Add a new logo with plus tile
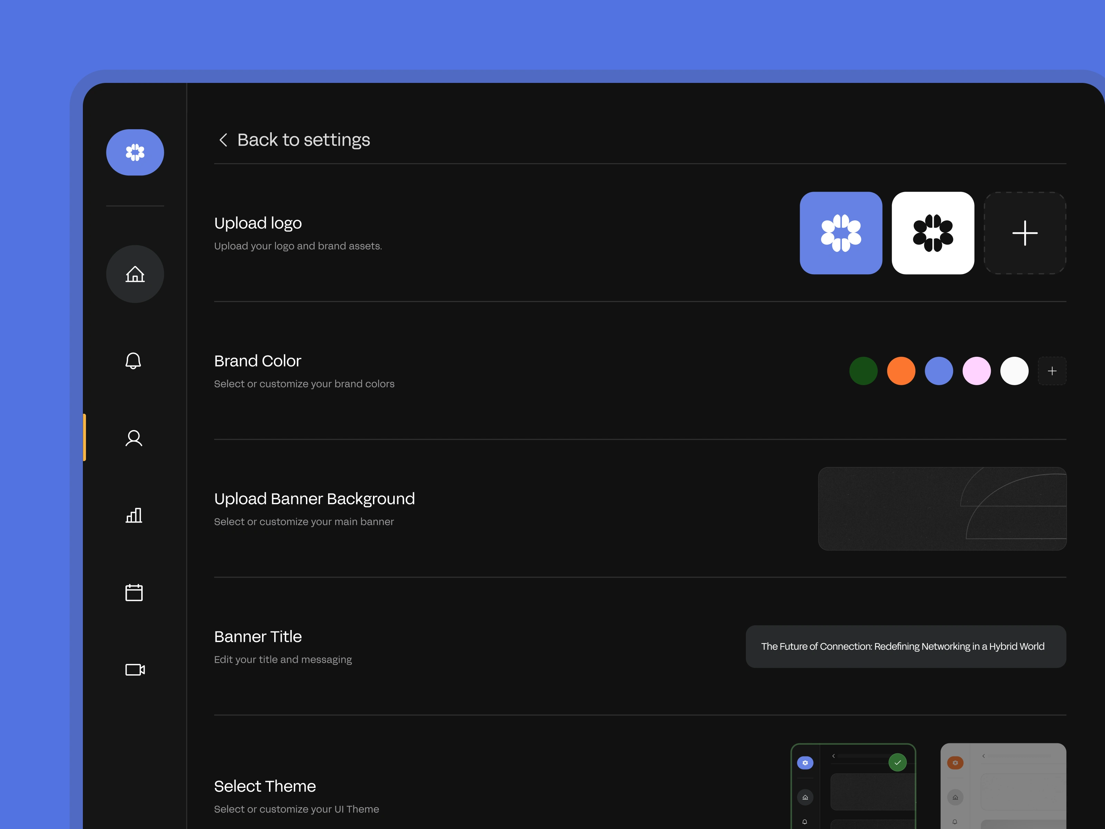This screenshot has height=829, width=1105. 1025,233
